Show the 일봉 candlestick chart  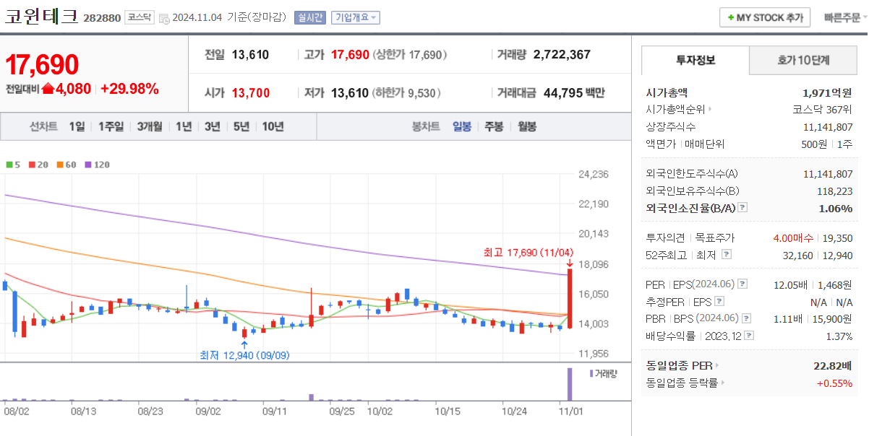462,126
